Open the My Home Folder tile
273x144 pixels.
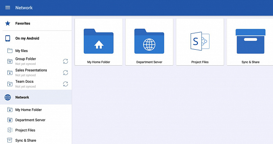tap(99, 42)
